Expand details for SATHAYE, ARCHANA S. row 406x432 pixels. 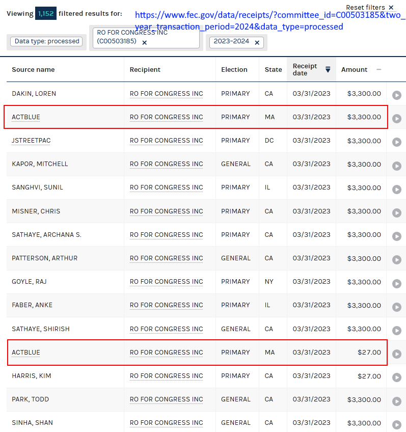click(x=397, y=236)
